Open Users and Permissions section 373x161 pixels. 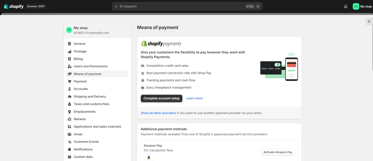click(x=97, y=66)
